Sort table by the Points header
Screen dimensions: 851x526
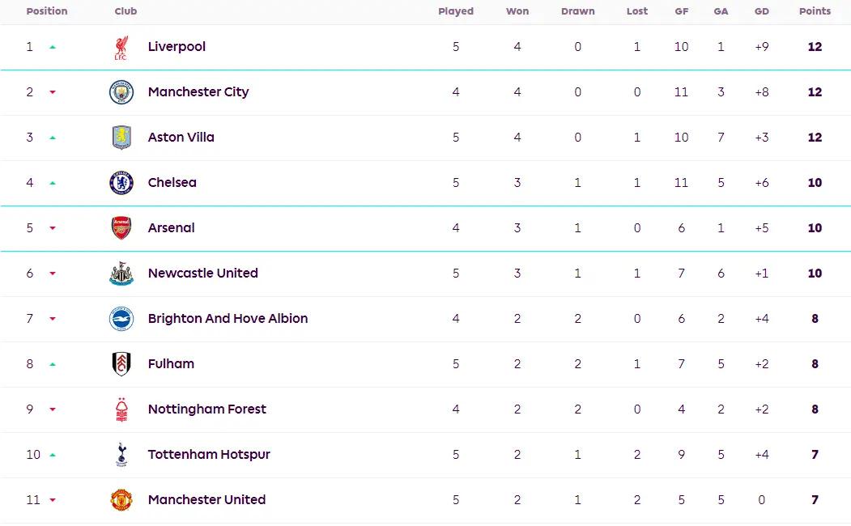click(815, 11)
